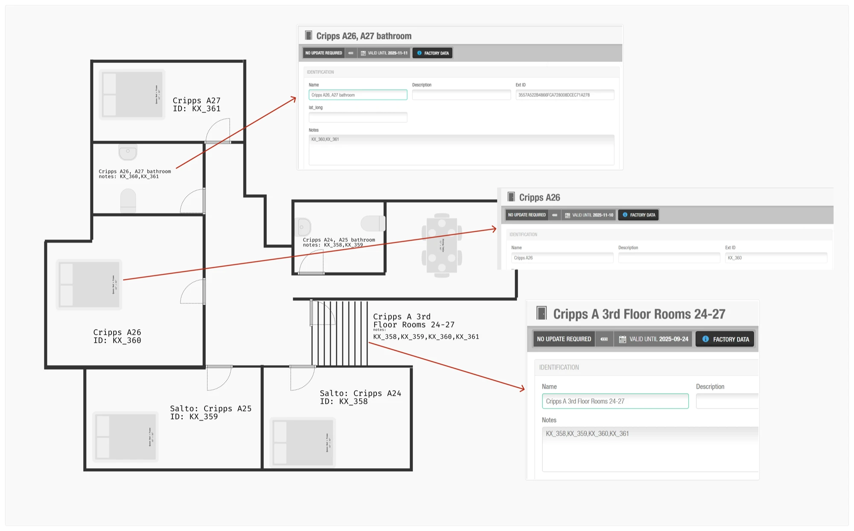Collapse the IDENTIFICATION section for Cripps A26

(x=524, y=234)
